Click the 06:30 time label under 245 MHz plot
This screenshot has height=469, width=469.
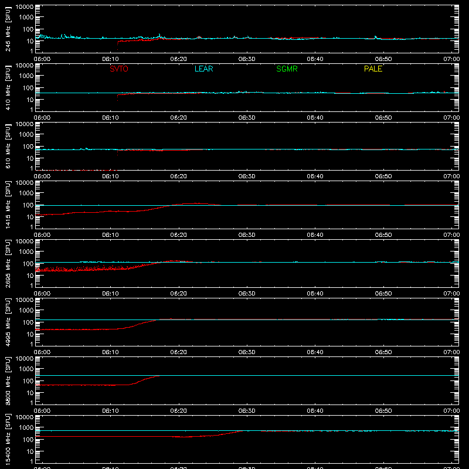pos(247,59)
